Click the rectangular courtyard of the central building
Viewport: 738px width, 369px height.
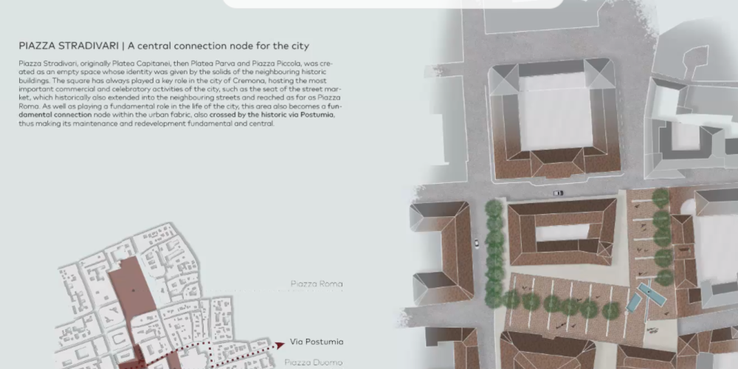(562, 234)
